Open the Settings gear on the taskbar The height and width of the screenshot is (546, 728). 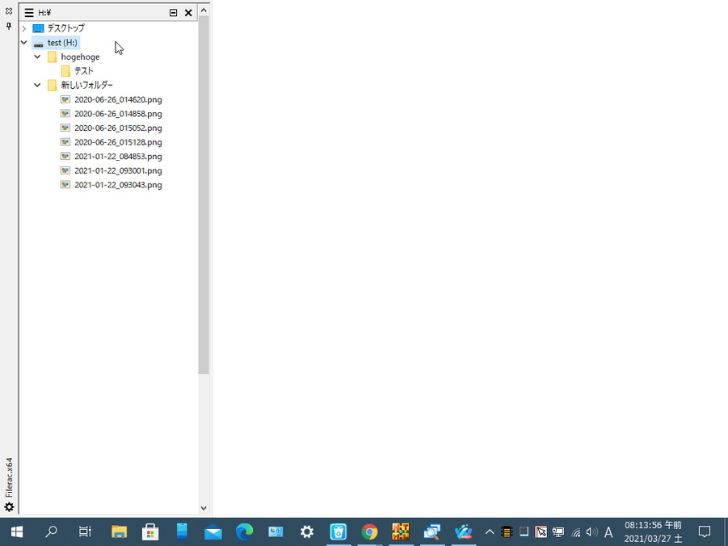307,531
